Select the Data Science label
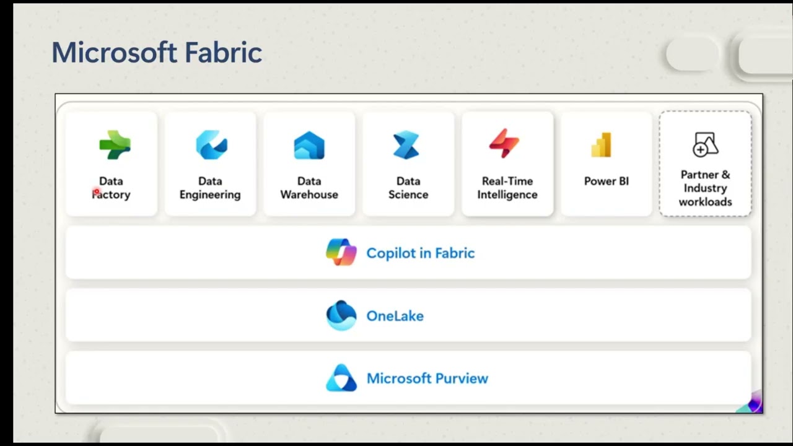 click(x=408, y=188)
